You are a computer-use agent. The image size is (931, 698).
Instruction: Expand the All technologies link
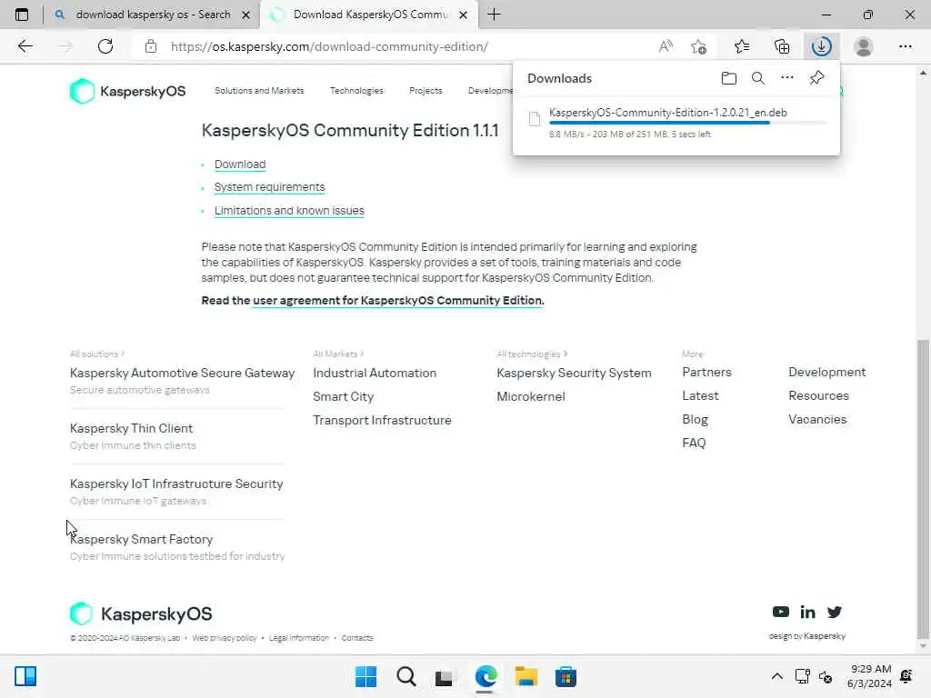point(531,354)
